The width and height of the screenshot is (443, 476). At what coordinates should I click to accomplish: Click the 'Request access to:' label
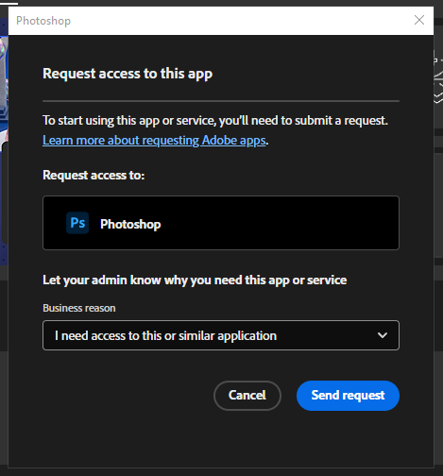(94, 175)
